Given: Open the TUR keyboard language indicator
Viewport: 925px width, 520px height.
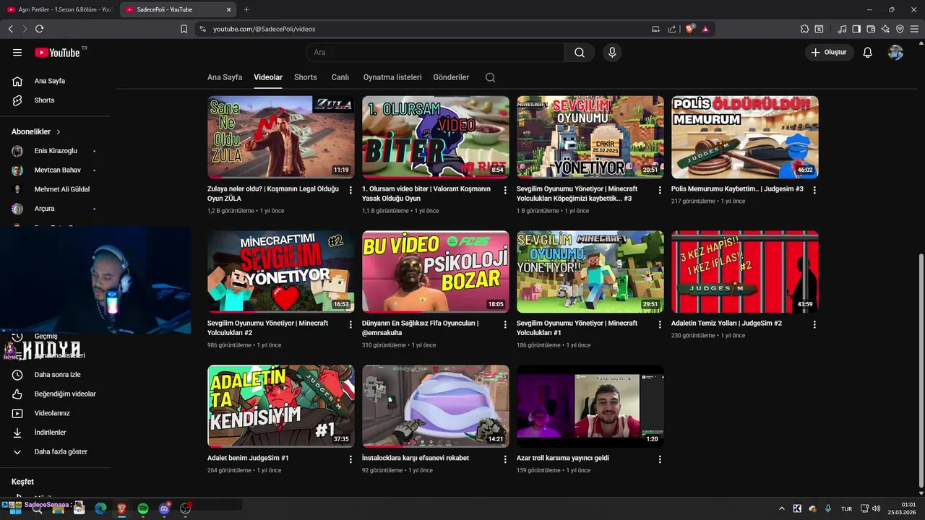Looking at the screenshot, I should tap(846, 508).
